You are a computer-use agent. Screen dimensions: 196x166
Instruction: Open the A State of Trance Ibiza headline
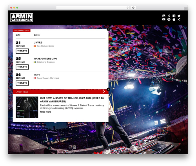pos(72,100)
